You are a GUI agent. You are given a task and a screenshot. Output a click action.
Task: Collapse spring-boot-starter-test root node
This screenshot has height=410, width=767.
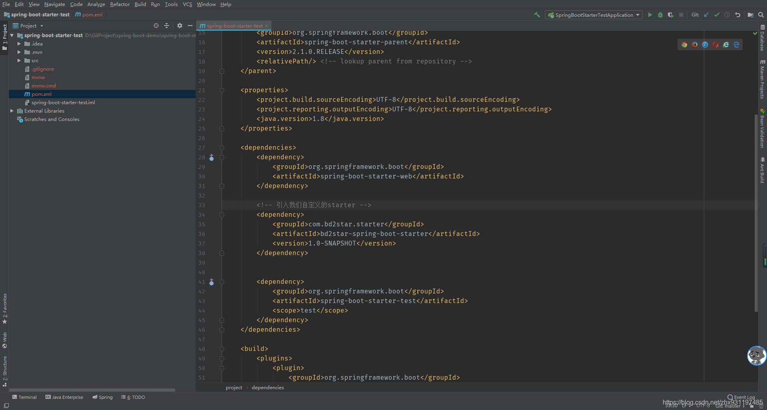pyautogui.click(x=12, y=36)
